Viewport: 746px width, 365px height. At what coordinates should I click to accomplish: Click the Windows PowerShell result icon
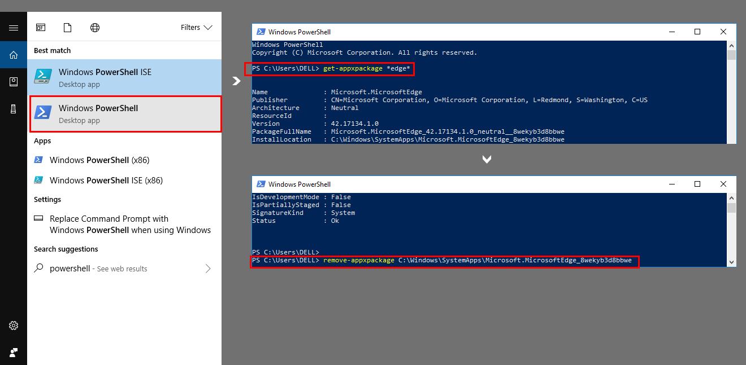[43, 112]
